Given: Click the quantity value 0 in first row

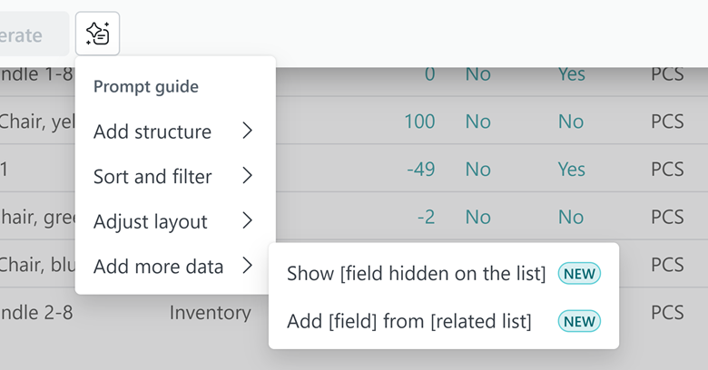Looking at the screenshot, I should pyautogui.click(x=429, y=73).
